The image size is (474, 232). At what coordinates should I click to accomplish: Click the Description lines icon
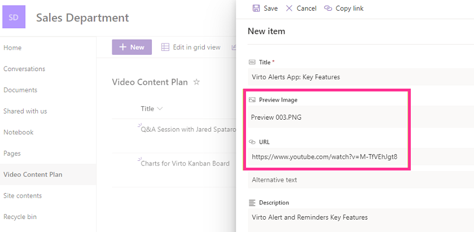tap(252, 203)
